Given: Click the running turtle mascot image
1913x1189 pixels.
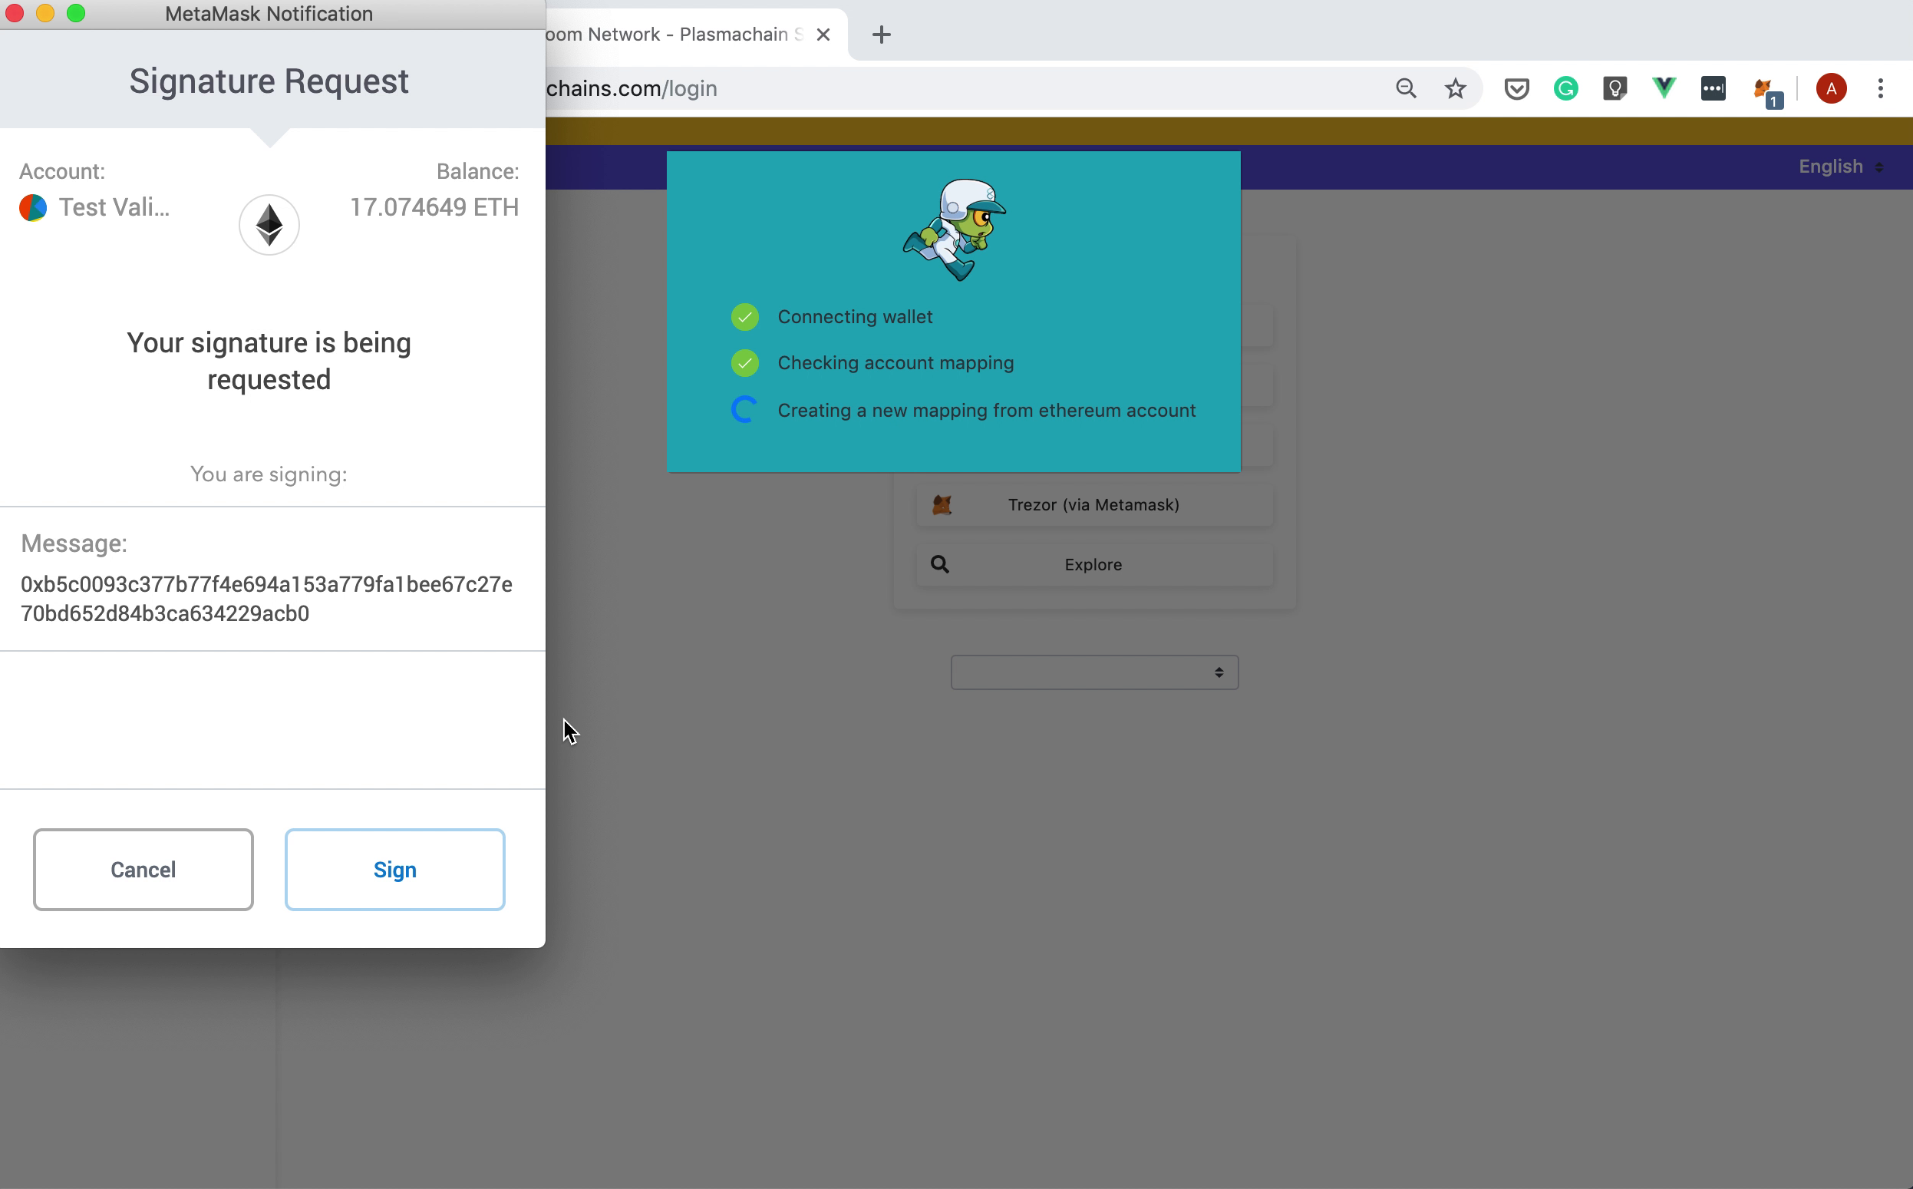Looking at the screenshot, I should [x=954, y=230].
